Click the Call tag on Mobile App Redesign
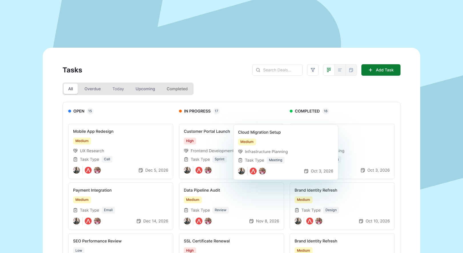This screenshot has height=253, width=463. 107,159
